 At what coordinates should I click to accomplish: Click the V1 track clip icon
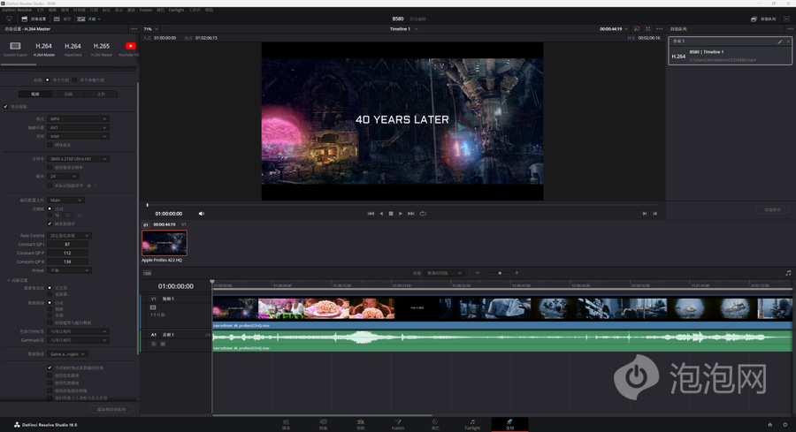point(153,307)
